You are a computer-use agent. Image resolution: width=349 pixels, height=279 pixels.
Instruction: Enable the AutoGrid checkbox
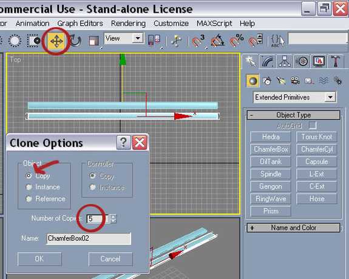click(313, 126)
